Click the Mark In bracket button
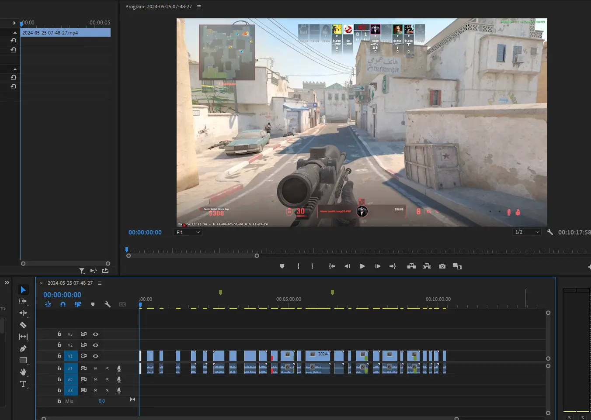 point(299,266)
